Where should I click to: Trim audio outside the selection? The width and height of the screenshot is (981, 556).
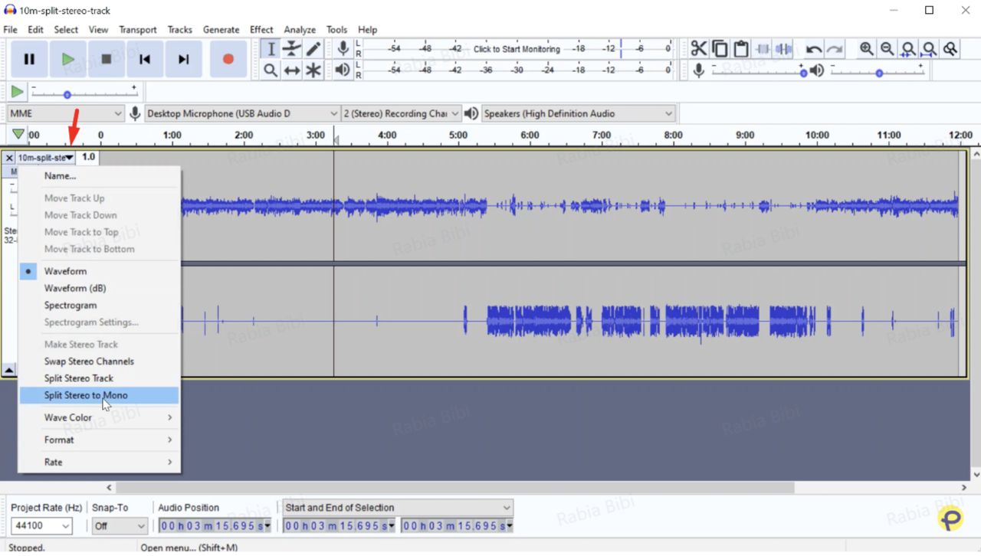coord(763,48)
